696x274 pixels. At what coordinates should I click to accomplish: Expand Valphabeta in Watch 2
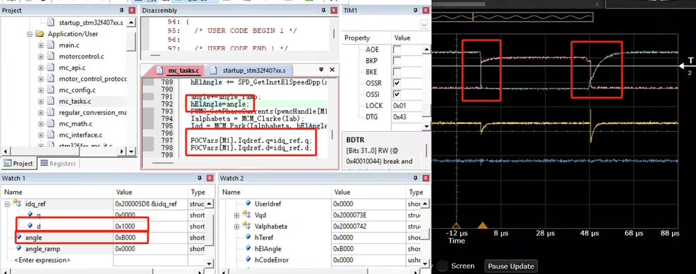tap(237, 227)
